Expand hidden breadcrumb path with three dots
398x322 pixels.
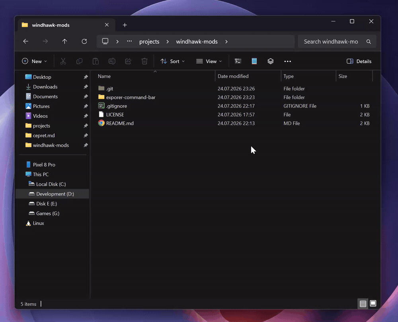tap(129, 41)
